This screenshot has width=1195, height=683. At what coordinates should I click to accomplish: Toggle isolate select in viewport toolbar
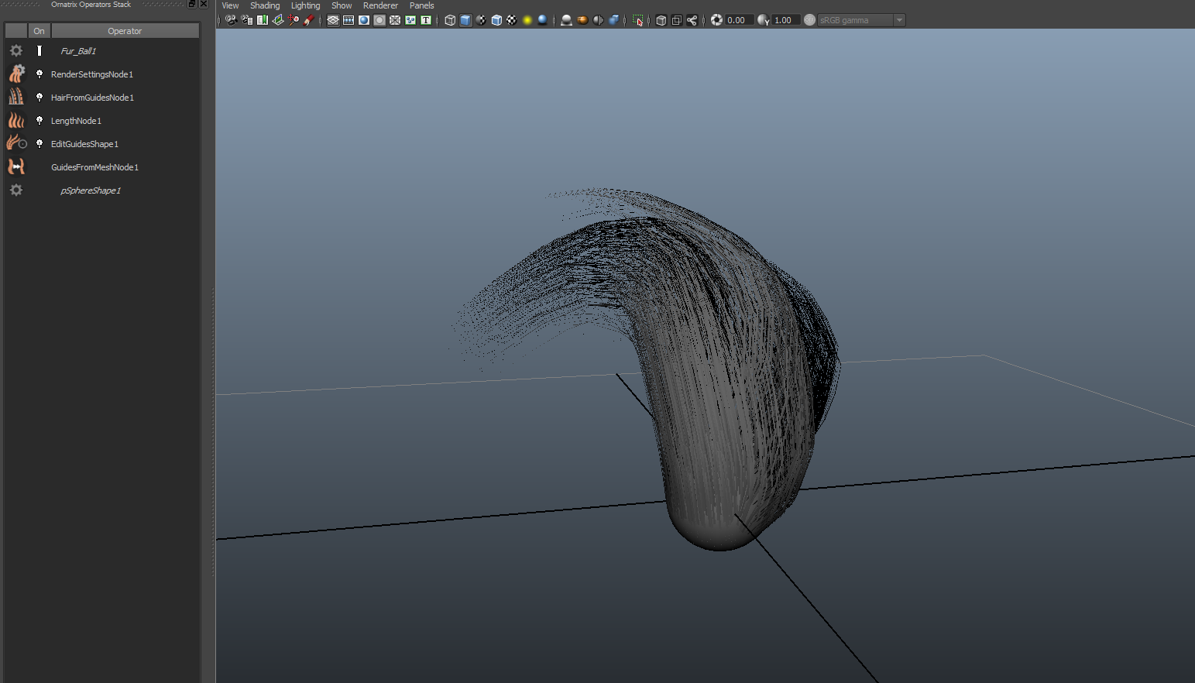pos(637,20)
